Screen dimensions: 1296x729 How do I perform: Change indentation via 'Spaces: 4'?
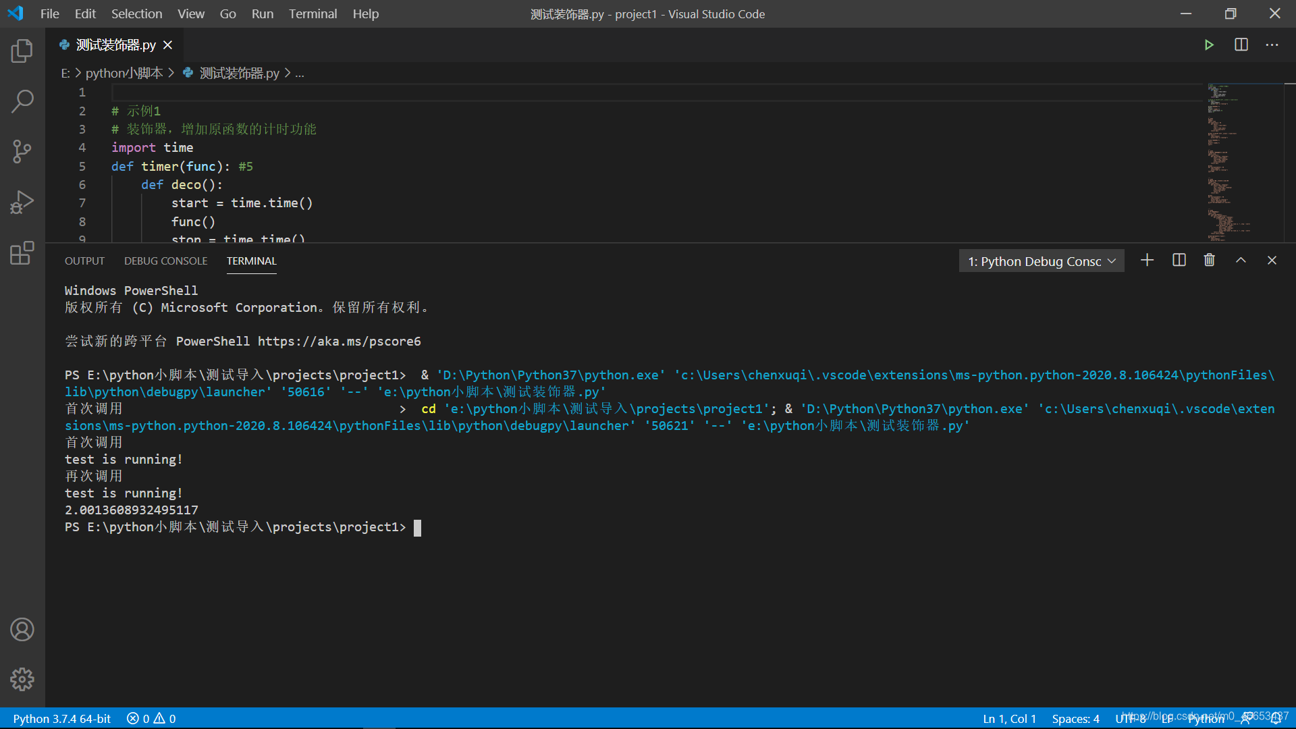[1075, 719]
